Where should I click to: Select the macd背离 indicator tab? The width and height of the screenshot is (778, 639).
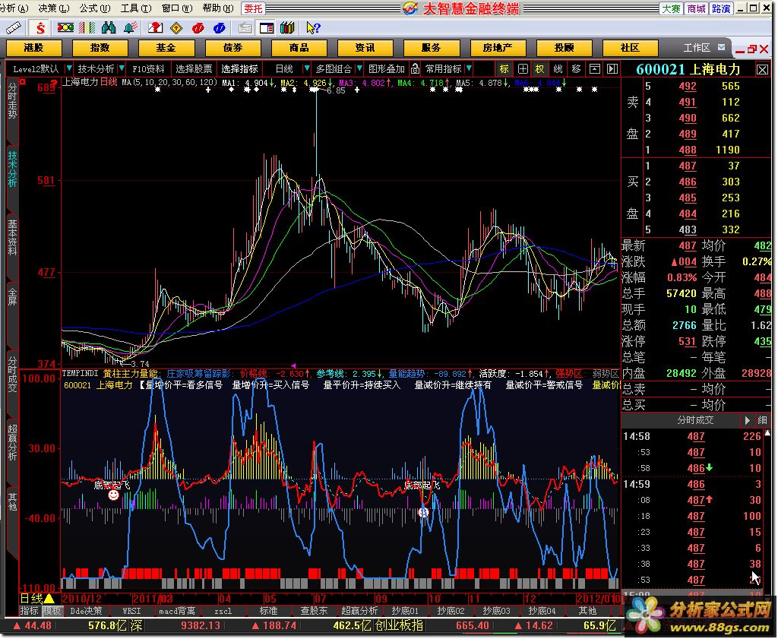tap(177, 611)
